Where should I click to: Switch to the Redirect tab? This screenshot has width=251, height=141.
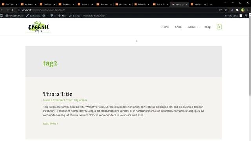(x=85, y=4)
